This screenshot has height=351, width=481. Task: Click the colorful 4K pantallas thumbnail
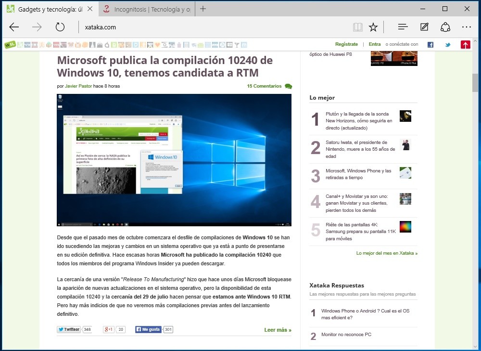[405, 227]
